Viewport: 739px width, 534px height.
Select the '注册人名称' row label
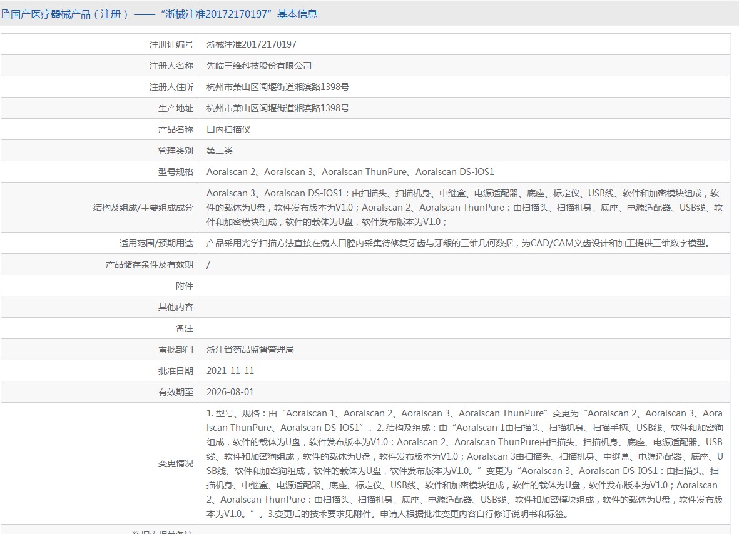click(x=171, y=66)
